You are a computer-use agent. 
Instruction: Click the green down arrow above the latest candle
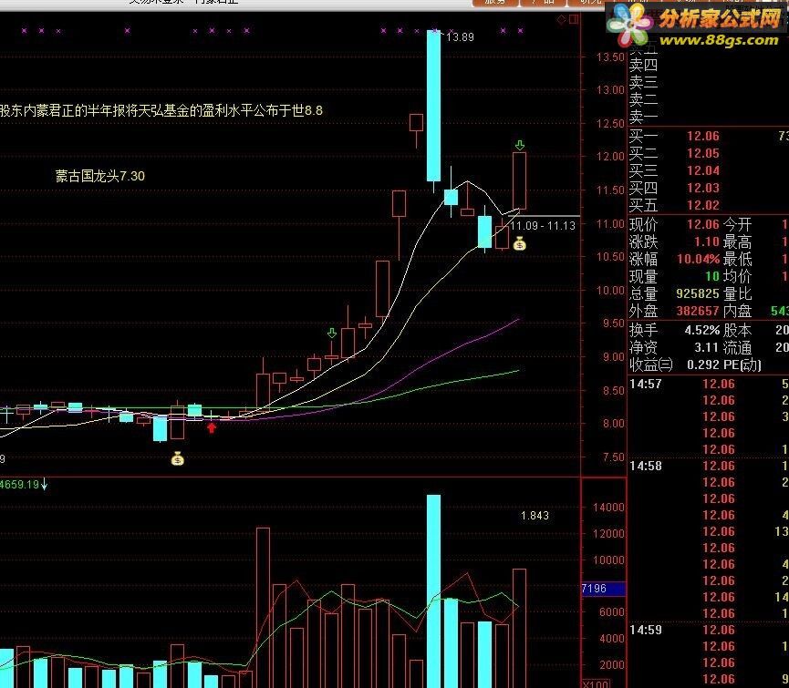point(520,145)
